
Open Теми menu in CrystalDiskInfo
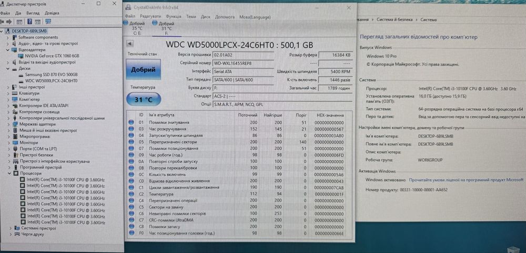[191, 16]
